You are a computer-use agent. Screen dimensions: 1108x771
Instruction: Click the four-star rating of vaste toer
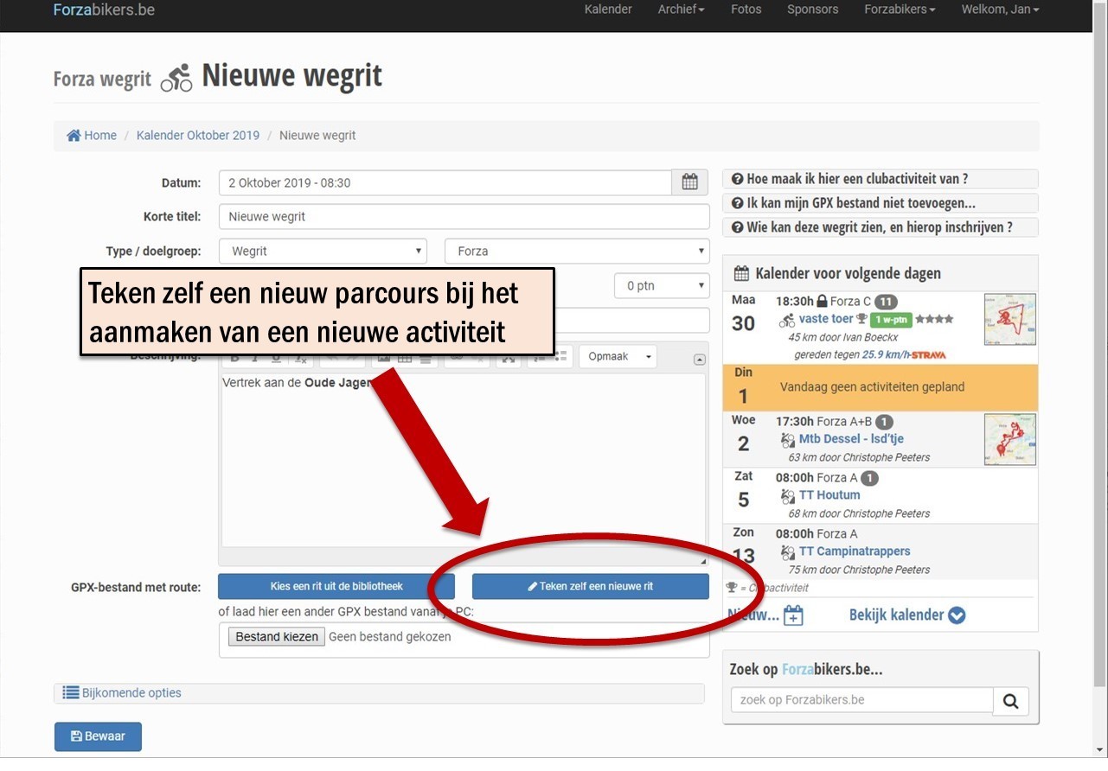point(935,319)
